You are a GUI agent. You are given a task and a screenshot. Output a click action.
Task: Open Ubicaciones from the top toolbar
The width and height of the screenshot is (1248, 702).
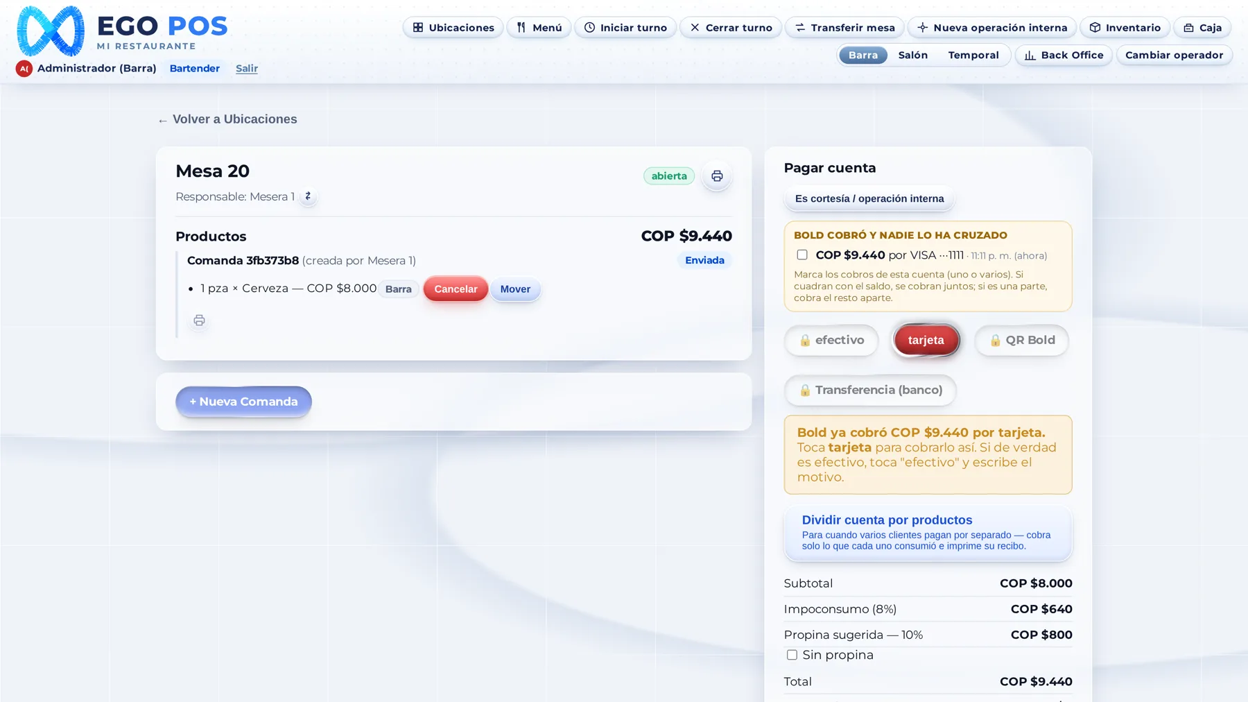453,28
